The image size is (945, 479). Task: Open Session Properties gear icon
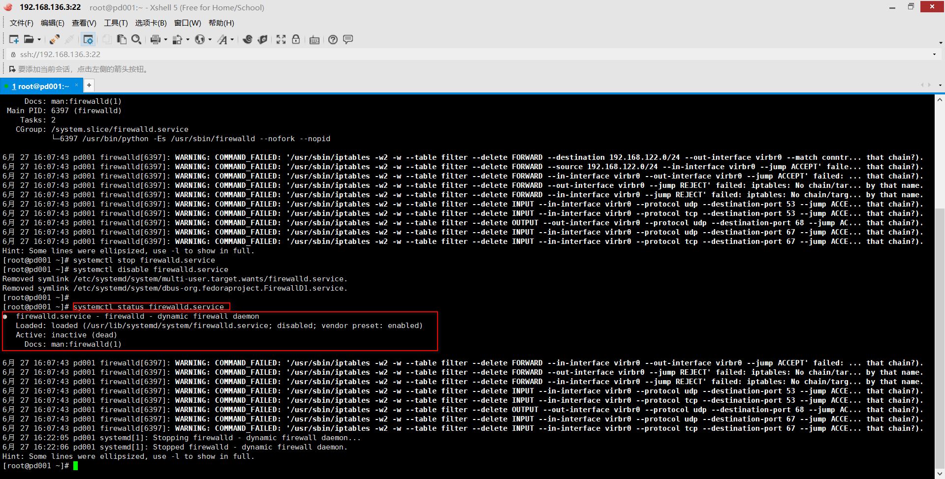coord(88,39)
